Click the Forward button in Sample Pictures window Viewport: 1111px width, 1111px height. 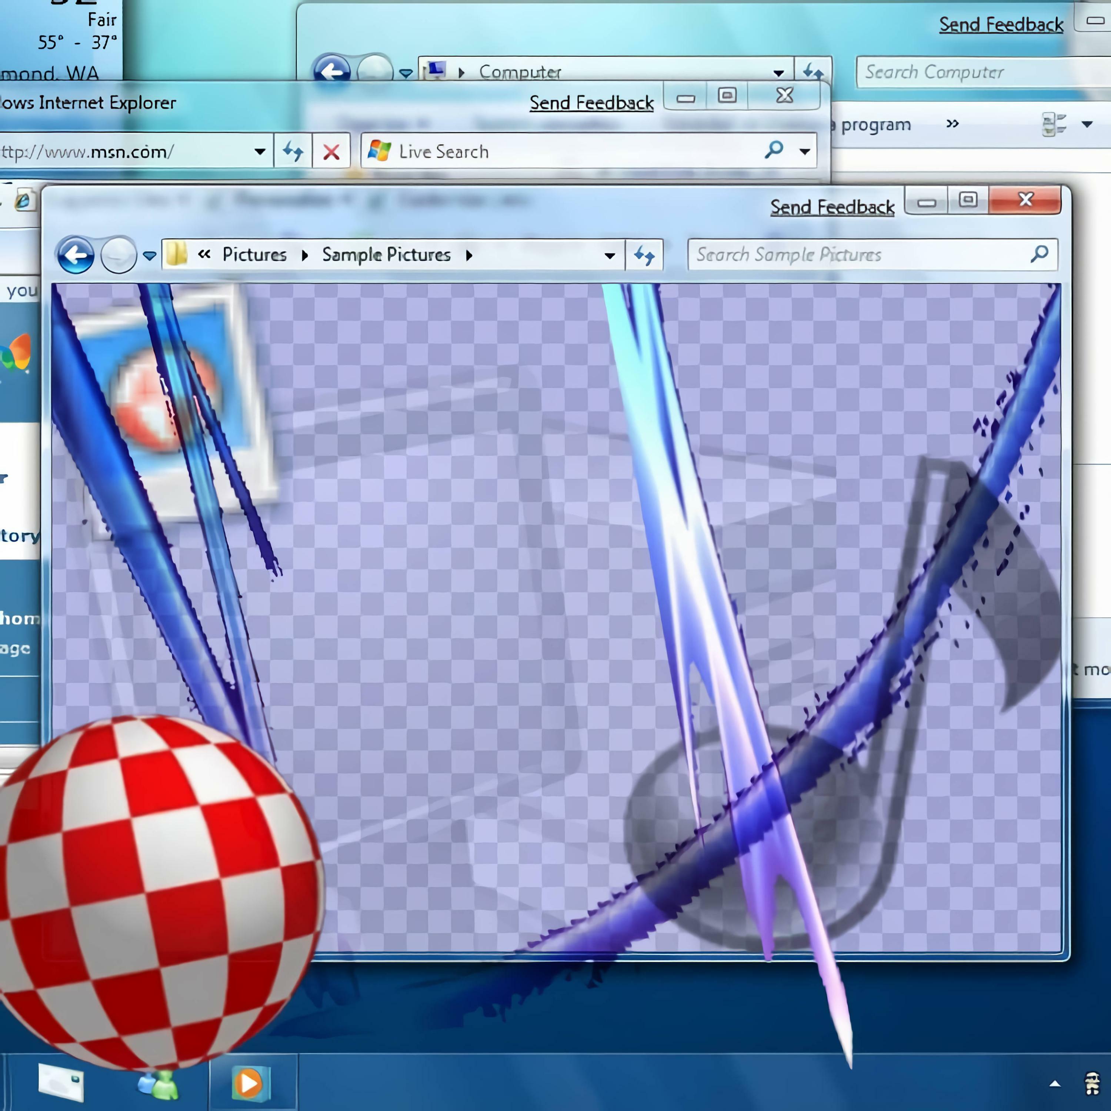[119, 255]
